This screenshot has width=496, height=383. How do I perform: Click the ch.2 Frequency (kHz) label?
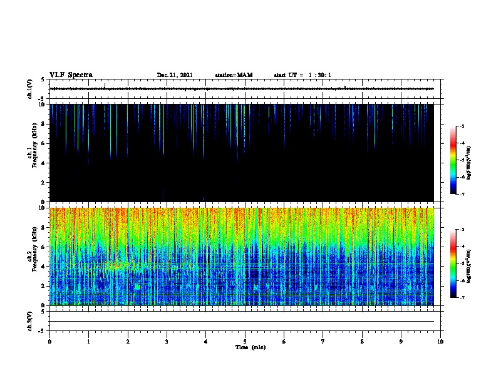pos(32,249)
